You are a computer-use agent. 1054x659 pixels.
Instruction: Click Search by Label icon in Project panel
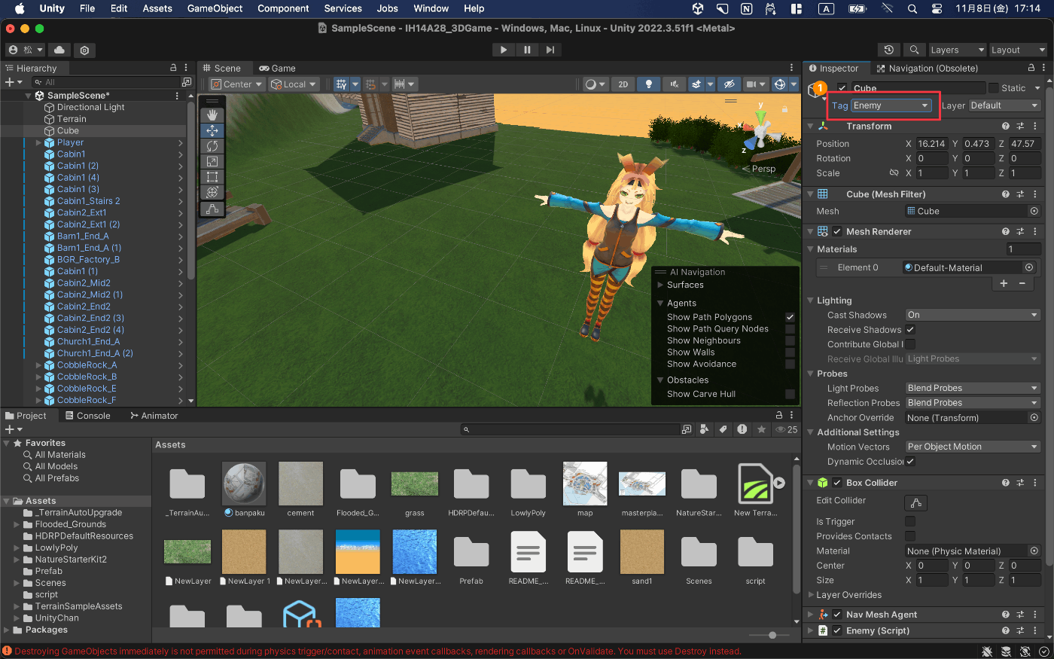click(x=723, y=429)
